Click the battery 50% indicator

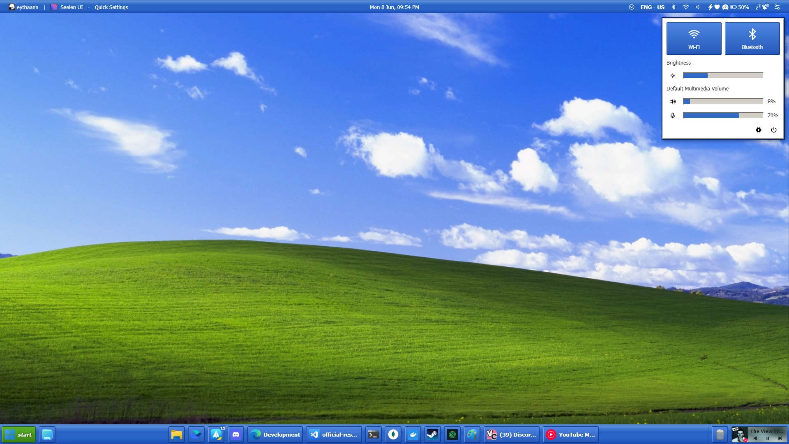tap(740, 7)
